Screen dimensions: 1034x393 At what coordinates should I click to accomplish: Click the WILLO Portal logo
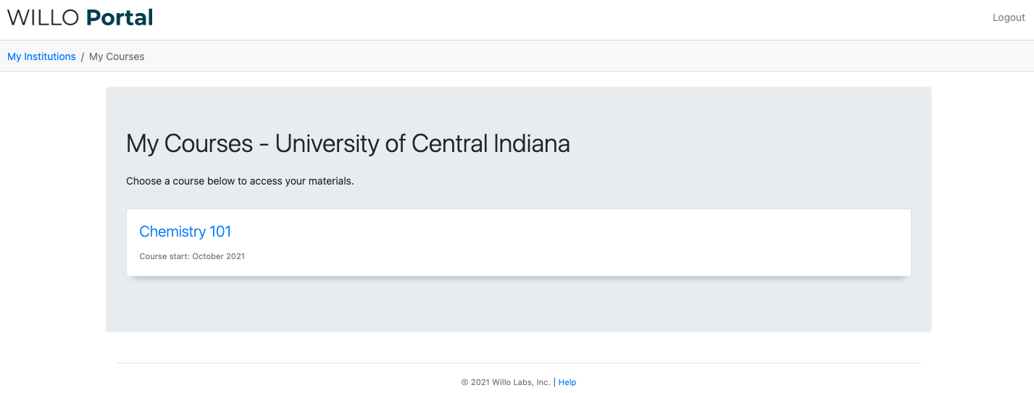click(80, 17)
